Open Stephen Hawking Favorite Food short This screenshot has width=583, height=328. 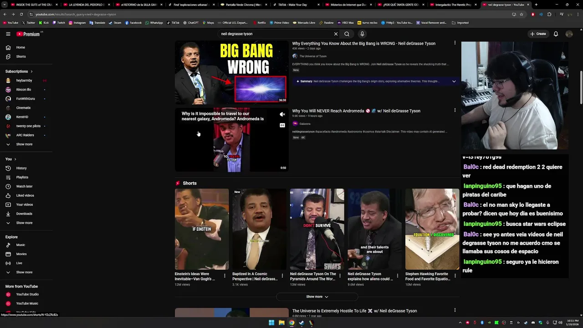pos(432,229)
